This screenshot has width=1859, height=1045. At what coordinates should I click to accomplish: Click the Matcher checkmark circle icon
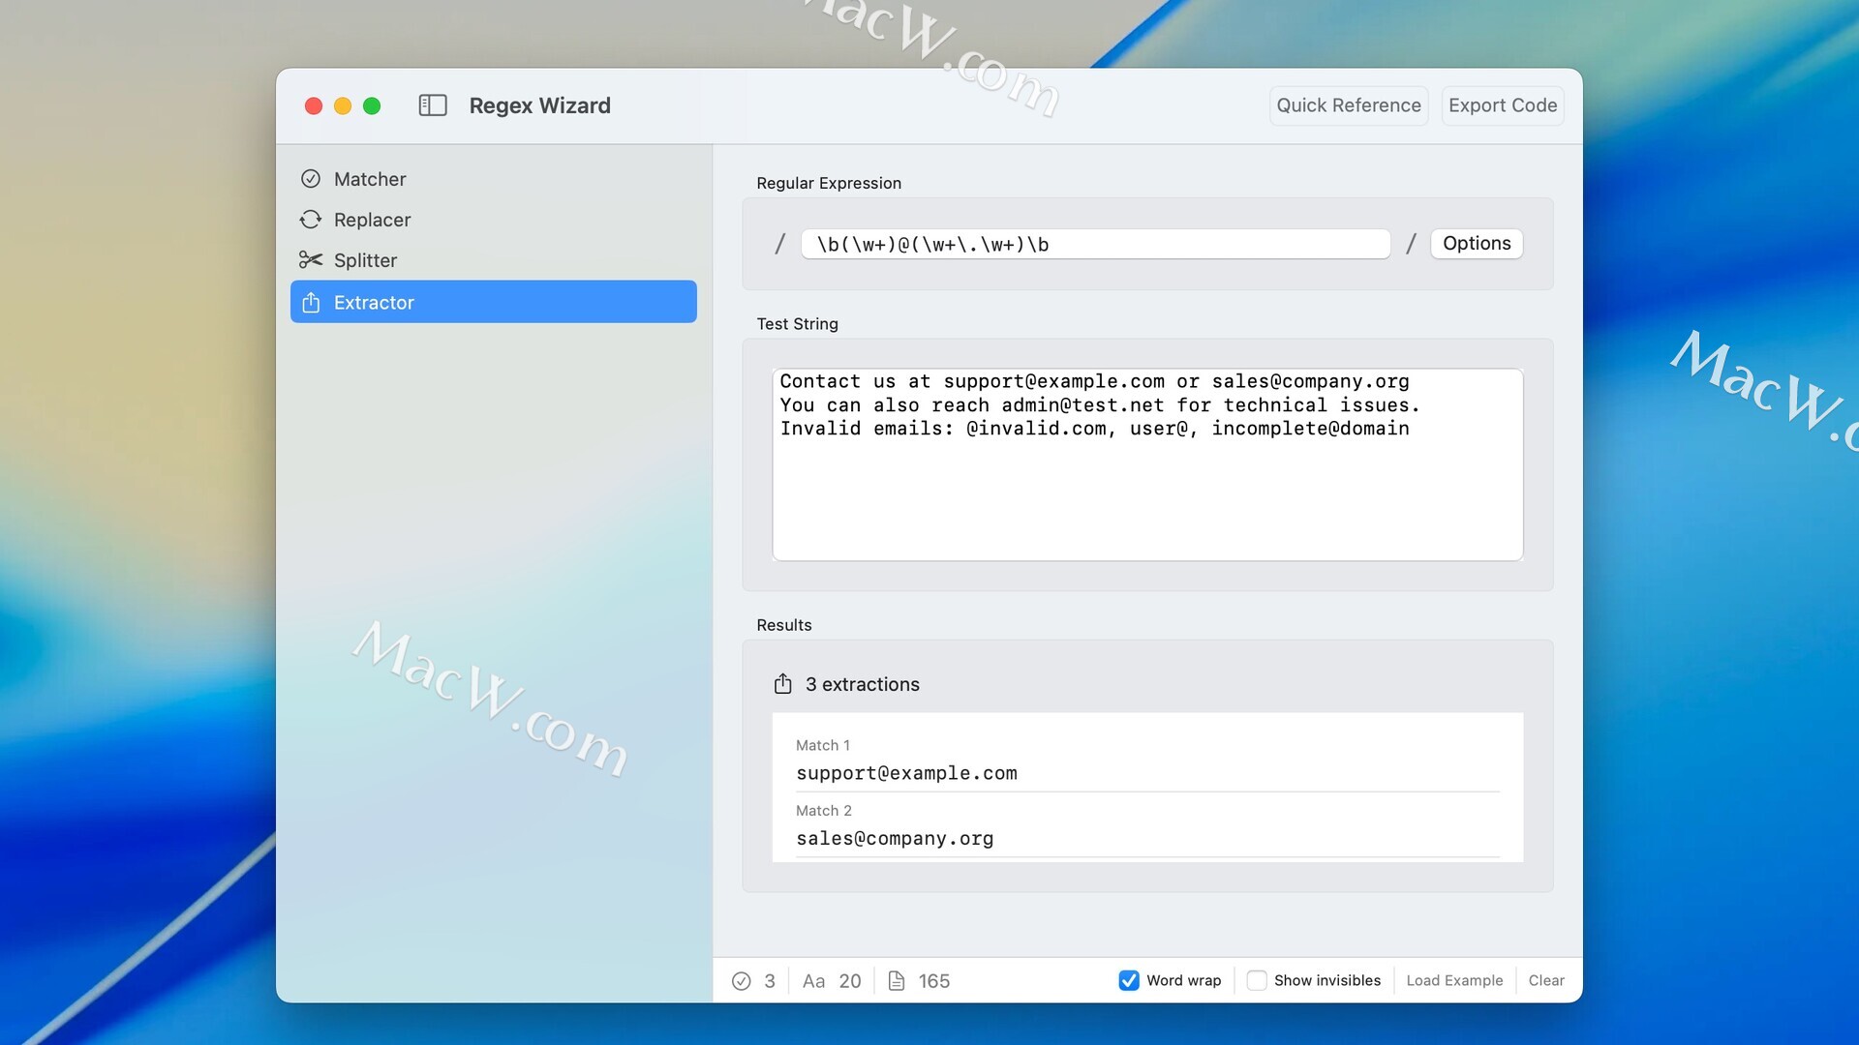[311, 179]
